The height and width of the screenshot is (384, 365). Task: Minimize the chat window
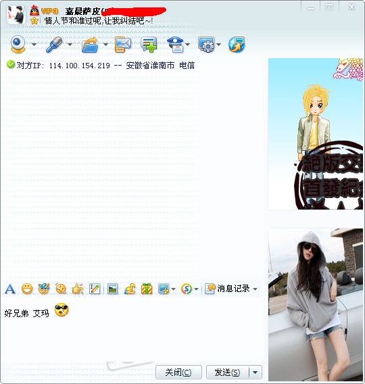point(311,7)
